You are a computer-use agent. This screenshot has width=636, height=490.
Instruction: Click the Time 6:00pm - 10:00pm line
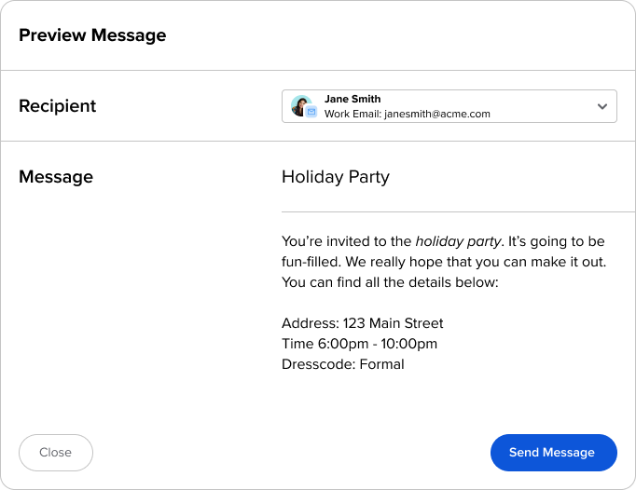[x=359, y=344]
